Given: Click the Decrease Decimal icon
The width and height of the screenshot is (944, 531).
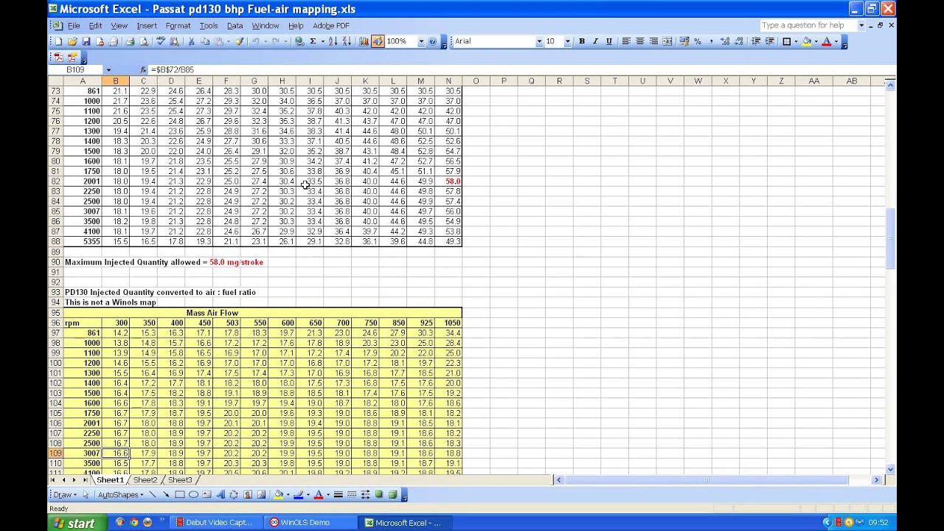Looking at the screenshot, I should tap(739, 41).
